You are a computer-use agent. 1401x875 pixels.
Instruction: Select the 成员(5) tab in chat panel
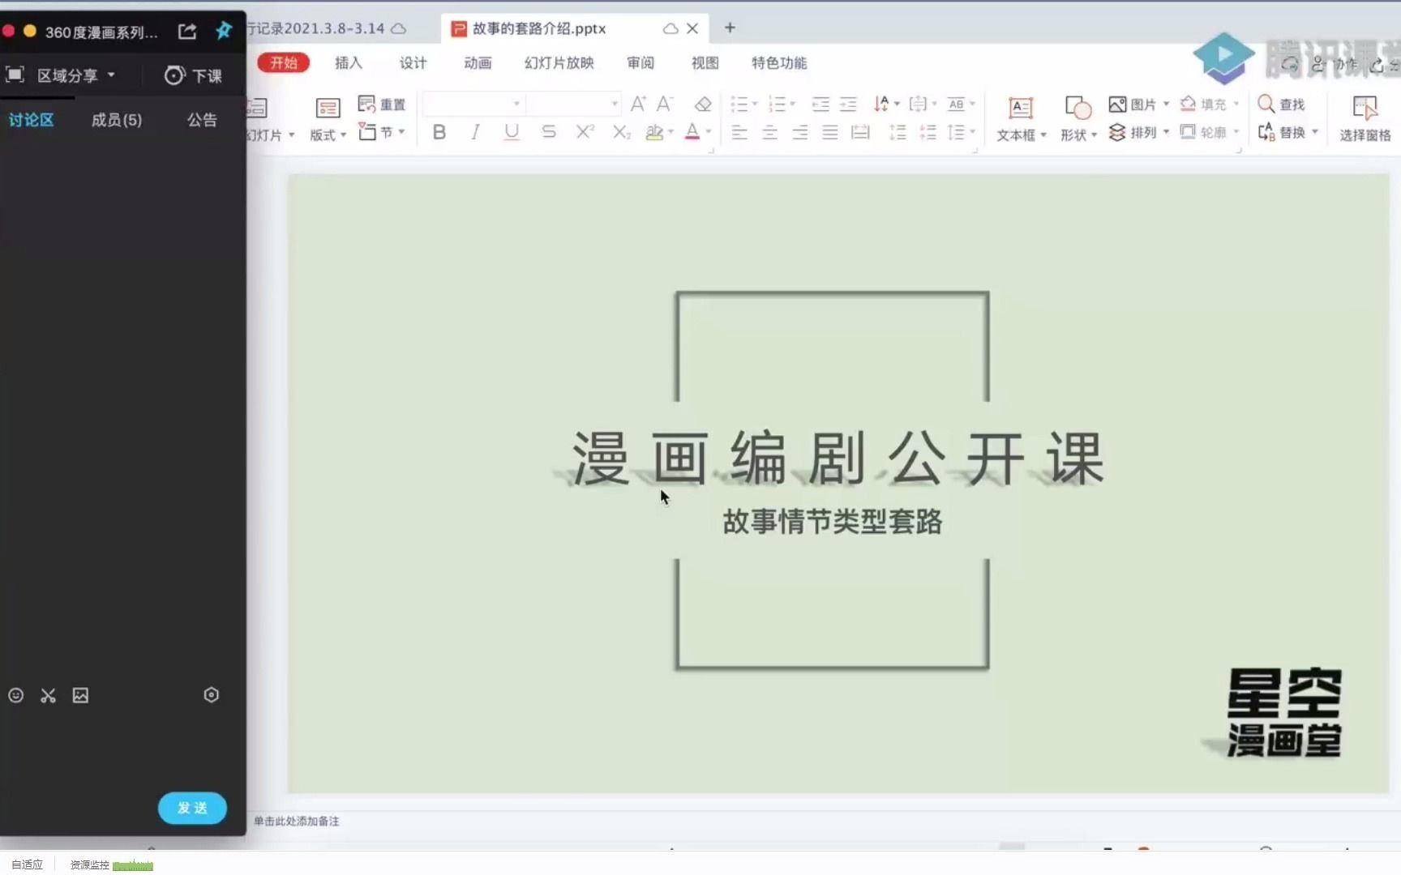117,120
